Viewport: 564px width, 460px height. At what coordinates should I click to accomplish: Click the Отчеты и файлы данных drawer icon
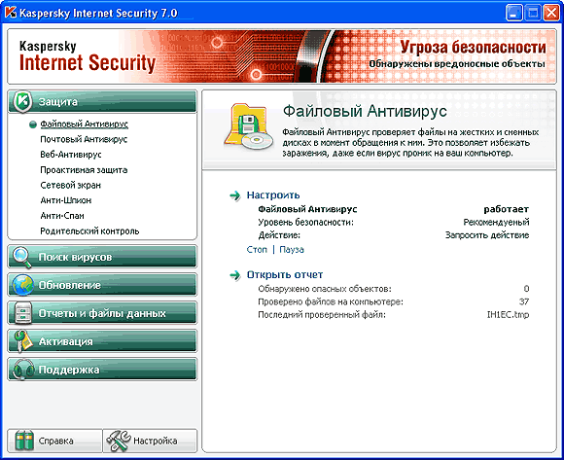[22, 313]
